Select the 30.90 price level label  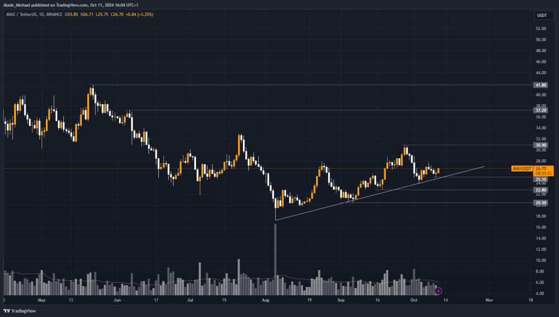point(541,145)
